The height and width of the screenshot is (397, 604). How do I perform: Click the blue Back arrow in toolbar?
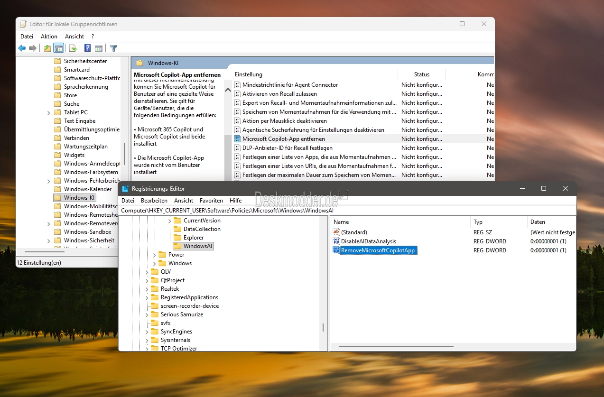(22, 48)
